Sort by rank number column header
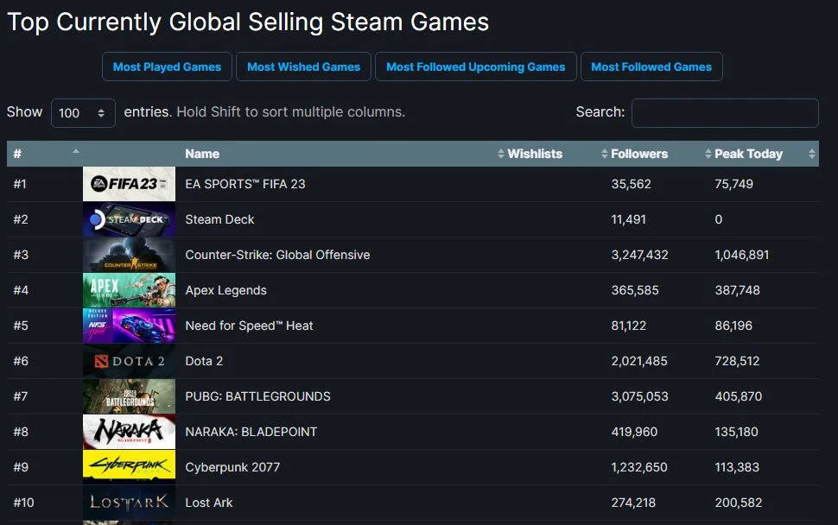 point(45,154)
